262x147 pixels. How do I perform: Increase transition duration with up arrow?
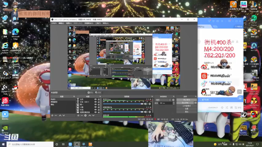pyautogui.click(x=174, y=103)
